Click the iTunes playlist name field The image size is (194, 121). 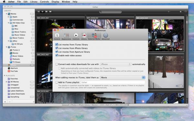tap(113, 82)
